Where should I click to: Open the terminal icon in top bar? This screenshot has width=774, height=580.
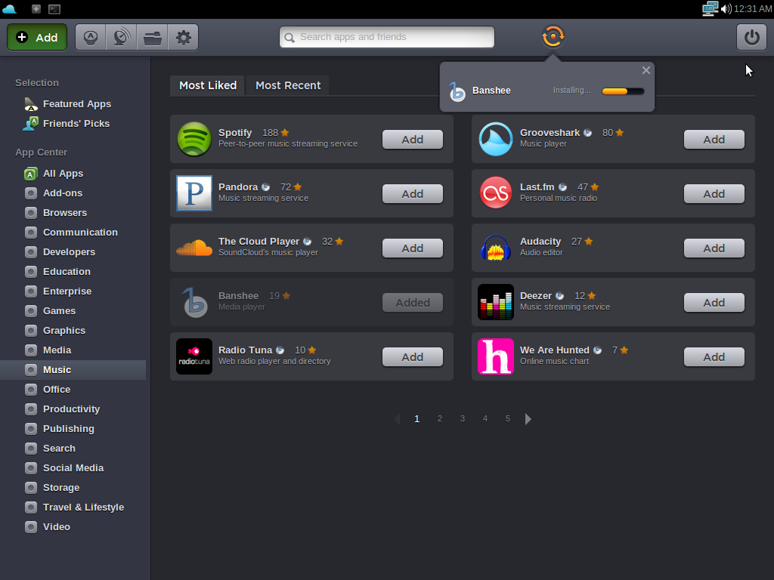pyautogui.click(x=54, y=9)
